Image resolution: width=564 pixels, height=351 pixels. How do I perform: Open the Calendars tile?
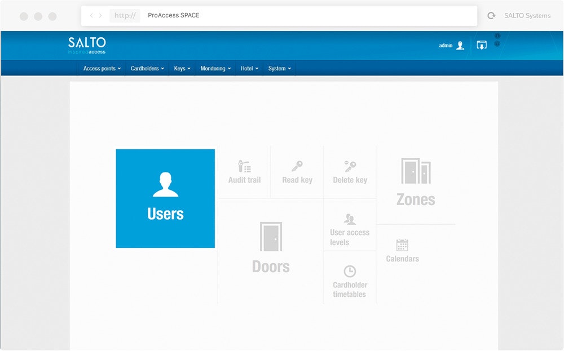tap(402, 251)
